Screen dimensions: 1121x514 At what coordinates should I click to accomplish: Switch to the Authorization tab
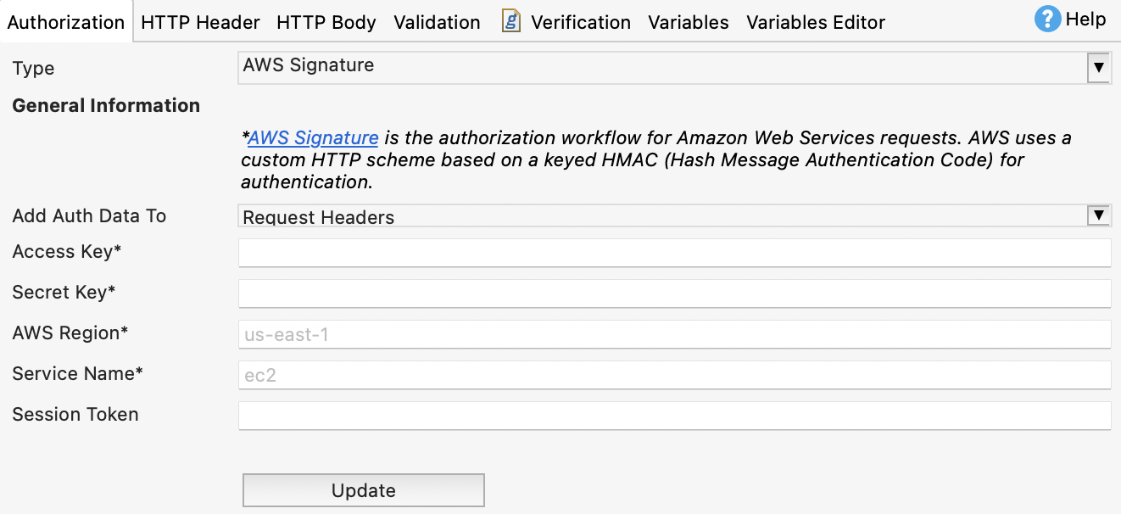66,23
